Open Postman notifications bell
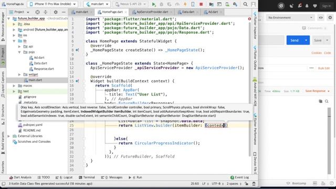This screenshot has width=336, height=189. pos(307,6)
